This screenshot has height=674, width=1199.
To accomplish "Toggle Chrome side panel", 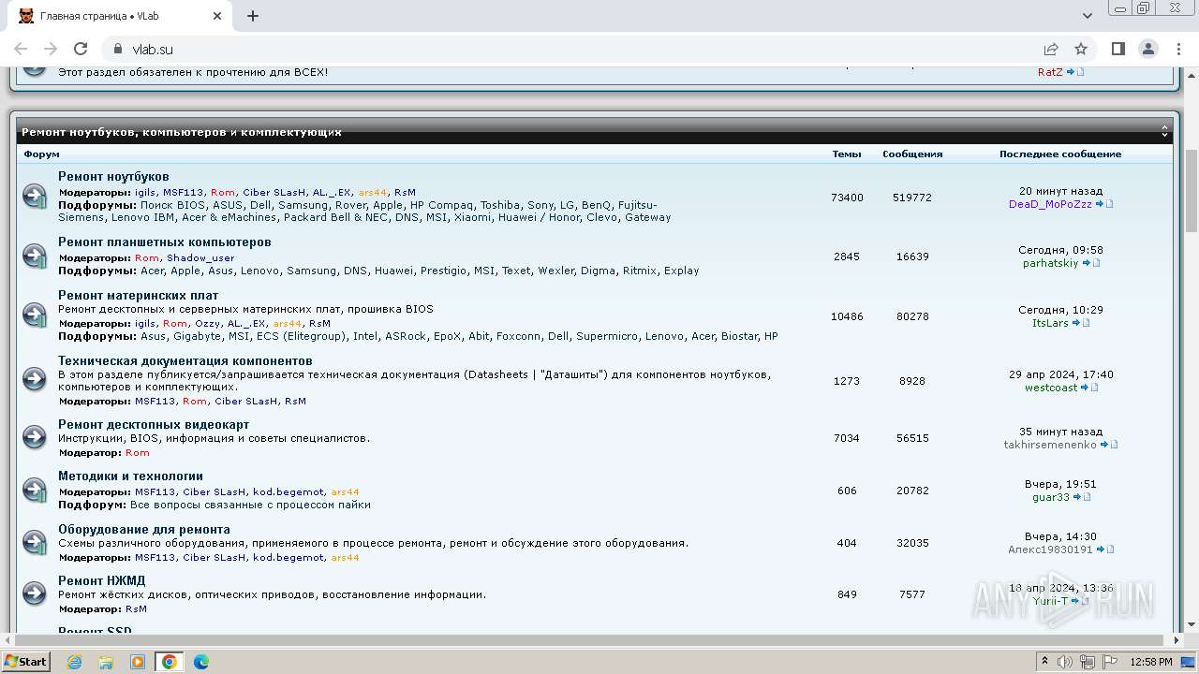I will point(1118,49).
